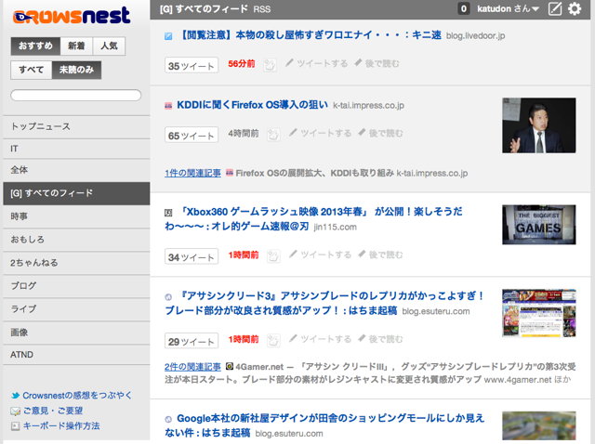This screenshot has height=444, width=595.
Task: Click the stamp icon on 65ツイート row
Action: click(x=273, y=135)
